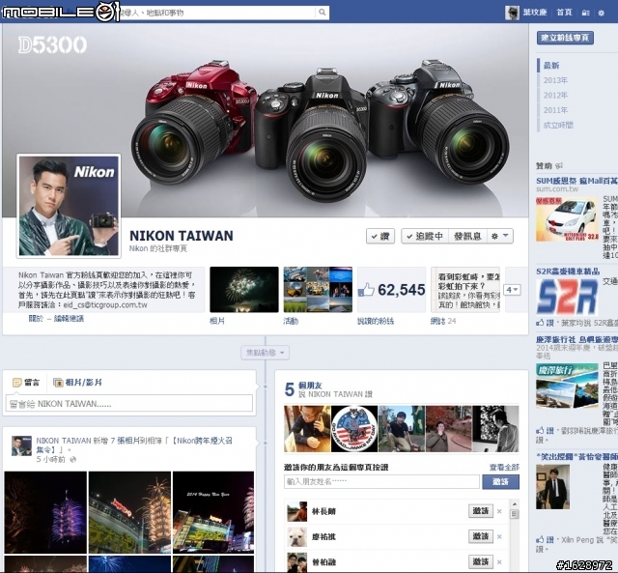This screenshot has height=573, width=618.
Task: Click the NIKON TAIWAN profile picture
Action: click(69, 206)
